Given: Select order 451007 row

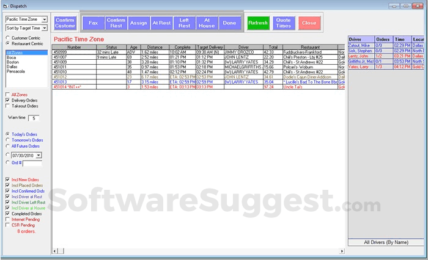Looking at the screenshot, I should [199, 57].
